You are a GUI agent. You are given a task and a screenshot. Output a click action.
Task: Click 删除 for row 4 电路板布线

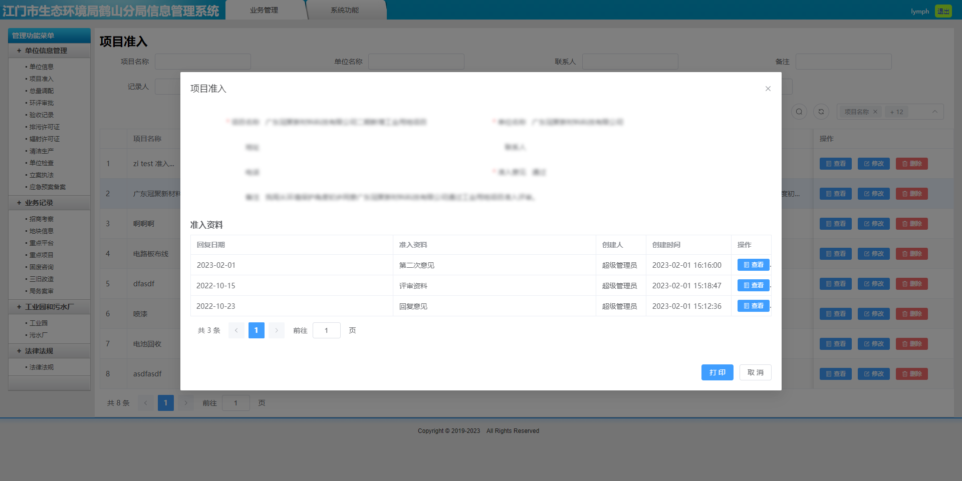[x=912, y=254]
